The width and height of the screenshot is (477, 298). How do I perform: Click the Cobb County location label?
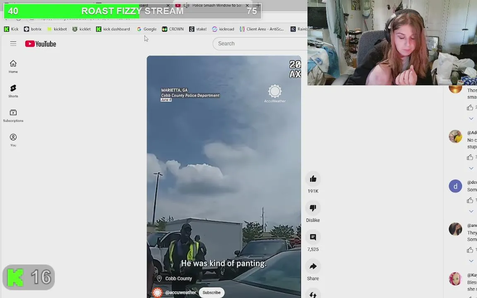[x=178, y=279]
